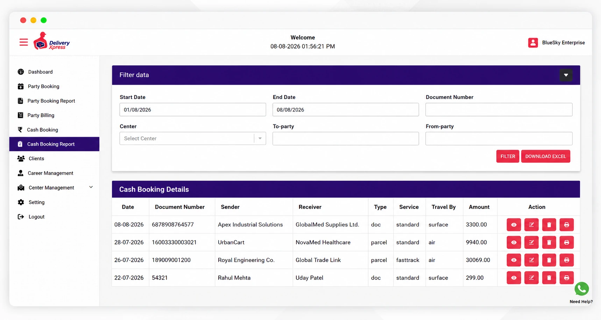Print the 30069.00 amount booking

click(566, 260)
